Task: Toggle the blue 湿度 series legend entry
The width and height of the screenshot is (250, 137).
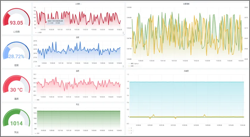Action: [38, 66]
